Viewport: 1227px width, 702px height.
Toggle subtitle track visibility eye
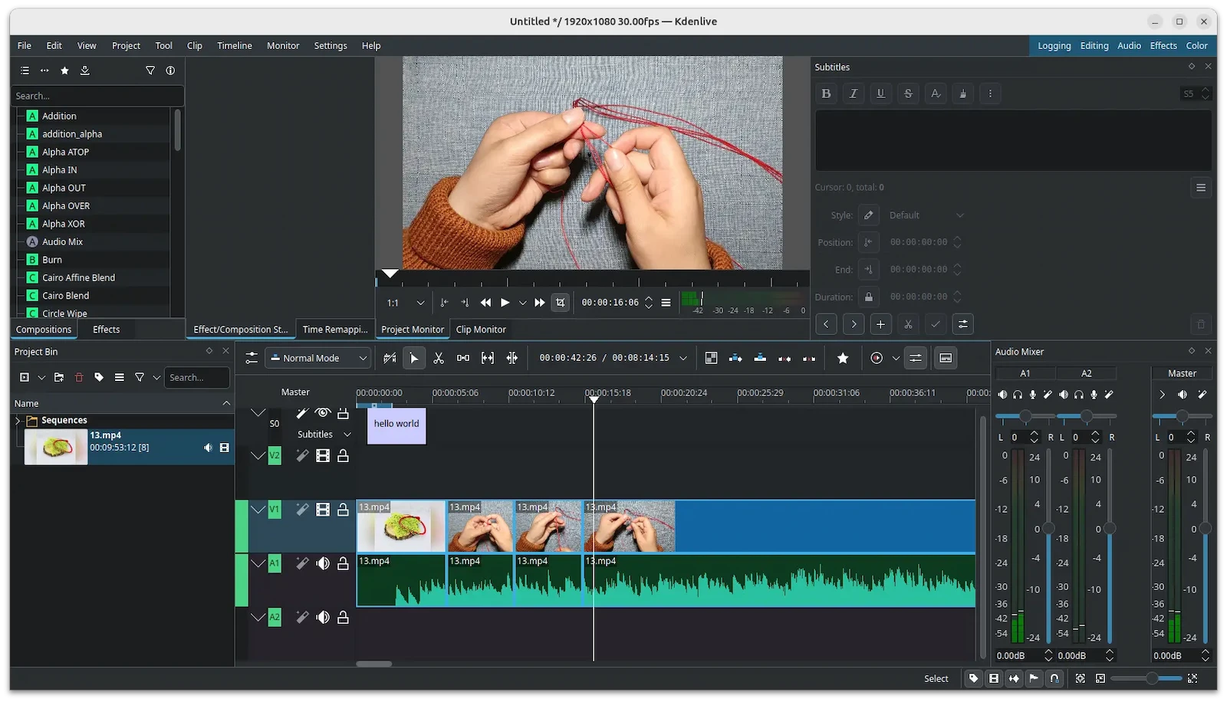point(323,413)
